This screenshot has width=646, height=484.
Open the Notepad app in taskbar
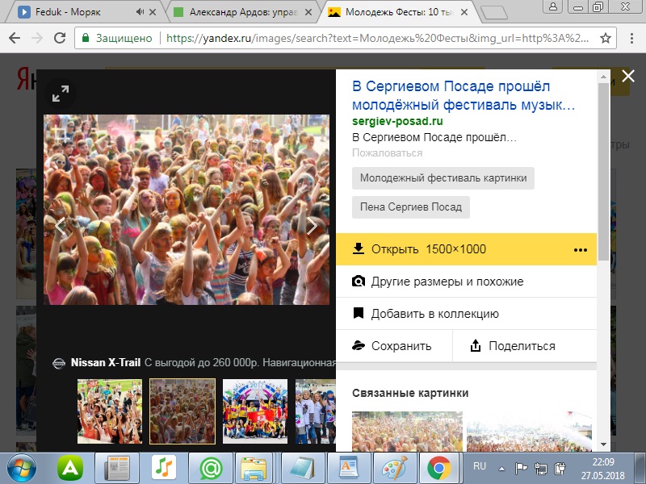pos(303,468)
